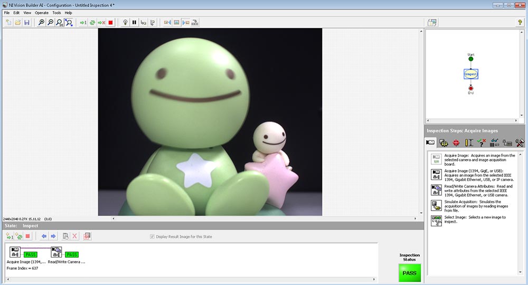Click the Run Inspection Once icon
The image size is (528, 285).
click(83, 23)
